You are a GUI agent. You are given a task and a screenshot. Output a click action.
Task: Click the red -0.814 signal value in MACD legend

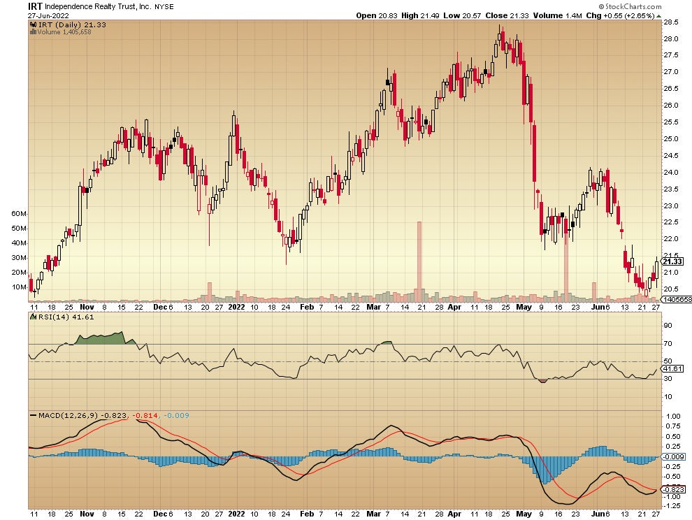click(x=145, y=415)
